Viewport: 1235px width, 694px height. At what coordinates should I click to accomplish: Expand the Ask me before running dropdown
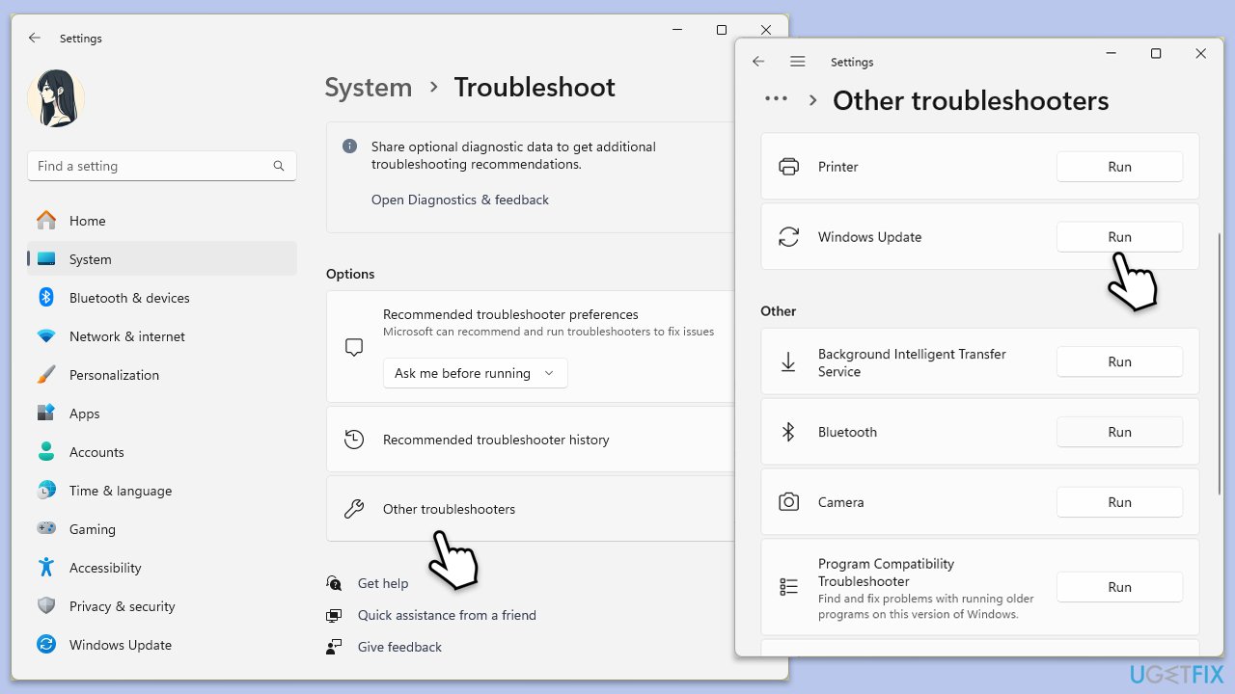[x=475, y=373]
